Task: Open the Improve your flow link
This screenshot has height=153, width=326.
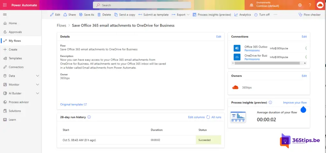Action: pos(295,103)
